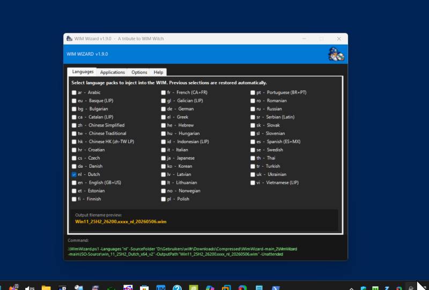This screenshot has height=290, width=429.
Task: Open Microsoft Store icon in taskbar
Action: click(x=144, y=288)
